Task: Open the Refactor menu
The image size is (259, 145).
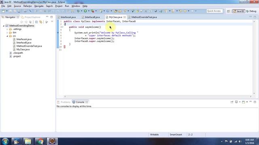Action: click(x=28, y=6)
